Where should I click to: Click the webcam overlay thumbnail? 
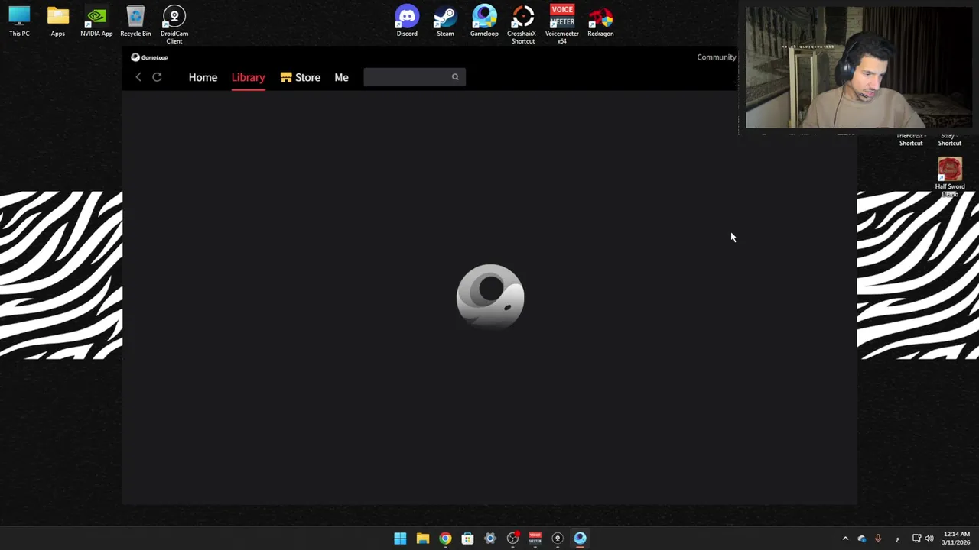click(x=858, y=68)
